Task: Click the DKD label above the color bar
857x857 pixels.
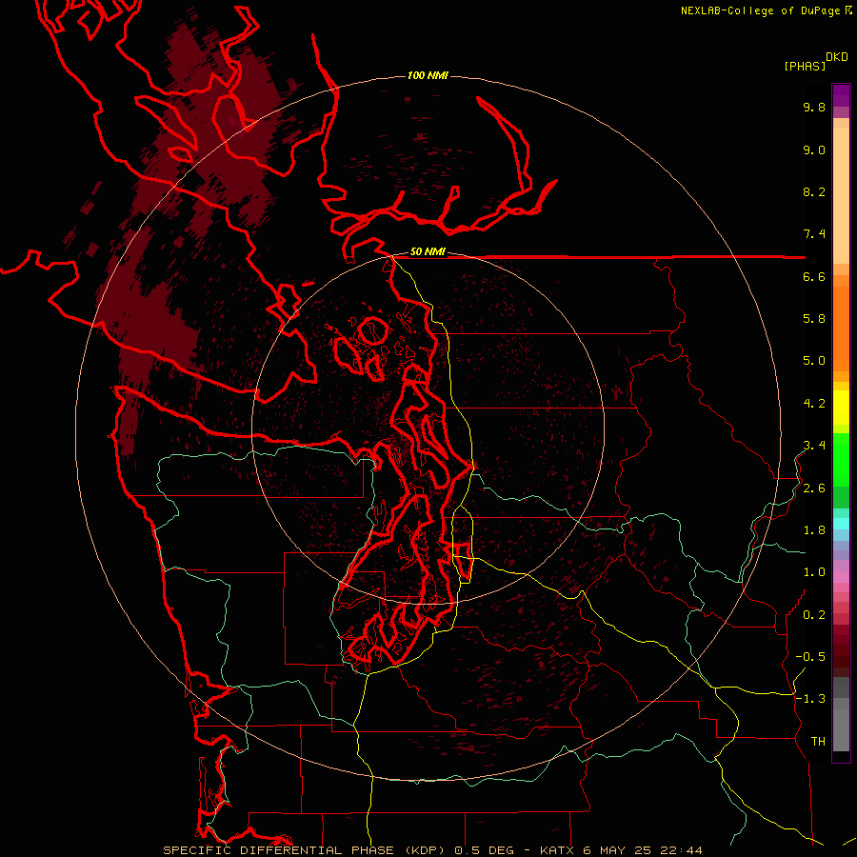Action: point(837,57)
